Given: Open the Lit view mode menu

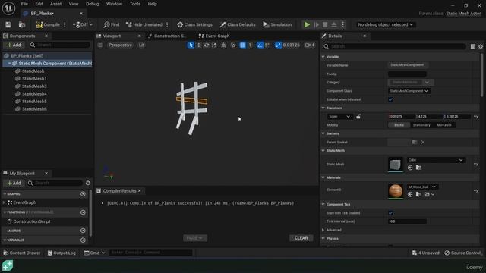Looking at the screenshot, I should pos(141,45).
